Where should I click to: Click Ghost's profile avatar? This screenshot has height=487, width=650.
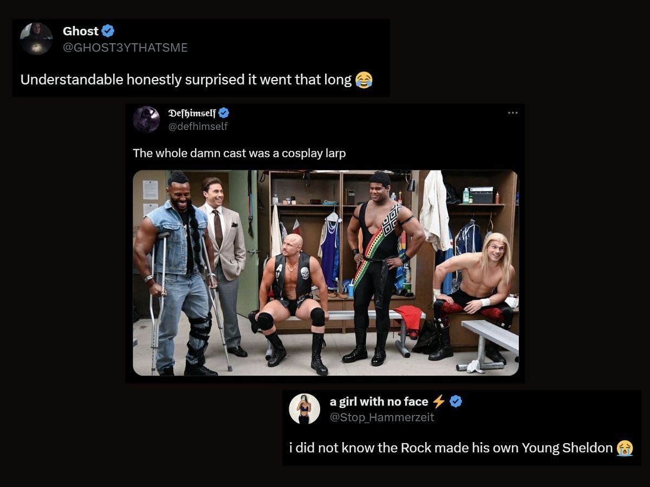pyautogui.click(x=36, y=39)
